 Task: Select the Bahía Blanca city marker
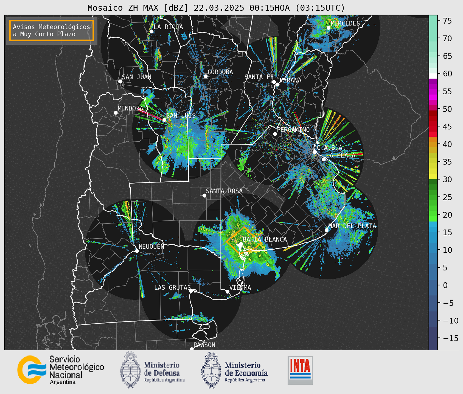pos(241,244)
